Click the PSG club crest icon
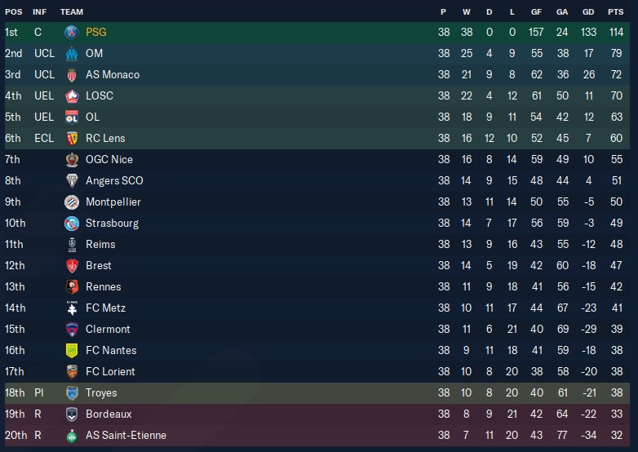638x452 pixels. pos(71,32)
